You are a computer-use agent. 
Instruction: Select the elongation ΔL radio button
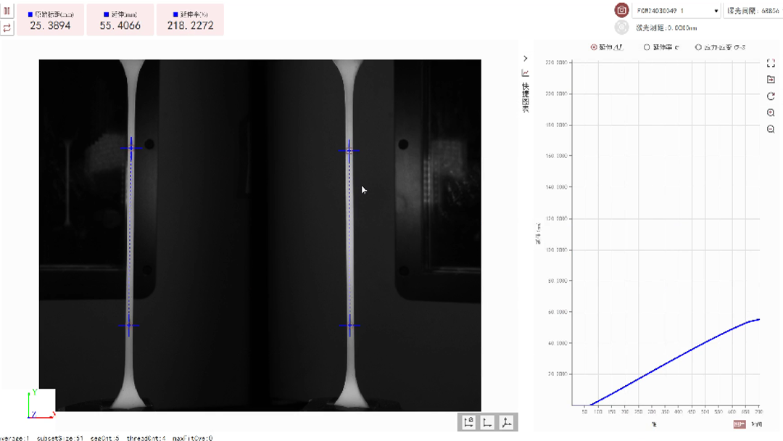pos(594,47)
